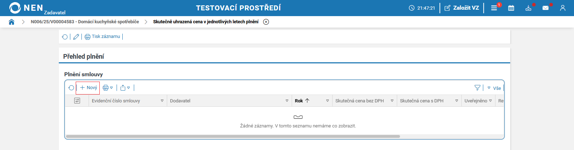Open the list print dropdown
The image size is (574, 150).
click(x=108, y=88)
